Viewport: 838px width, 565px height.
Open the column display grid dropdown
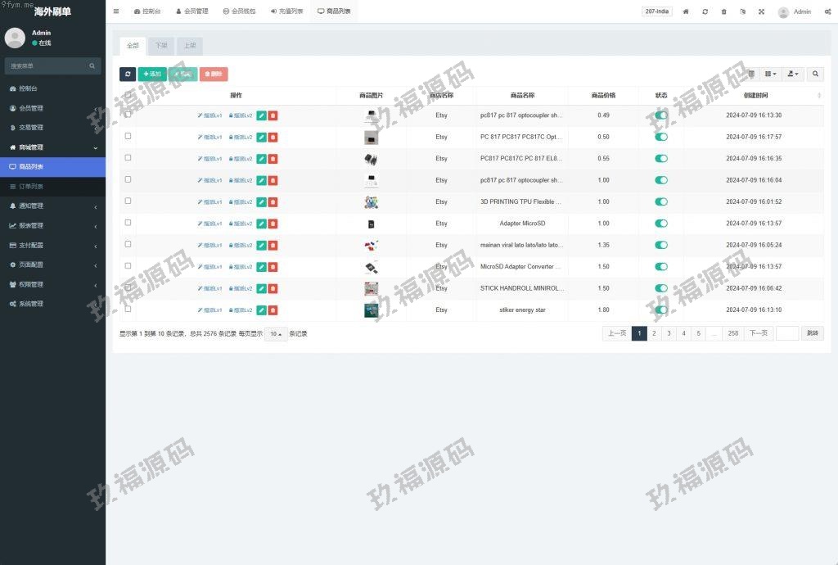(x=770, y=74)
